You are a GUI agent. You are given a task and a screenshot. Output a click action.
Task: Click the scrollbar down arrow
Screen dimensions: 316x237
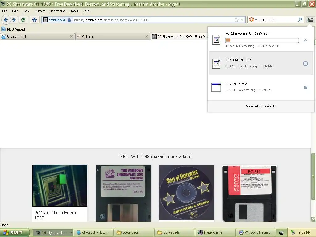pos(313,219)
